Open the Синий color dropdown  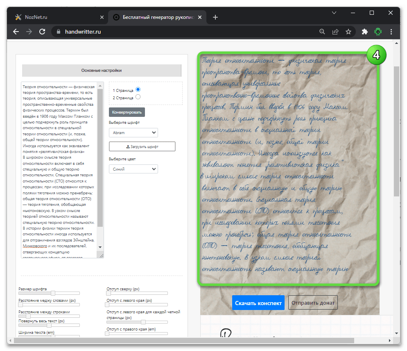tap(133, 169)
